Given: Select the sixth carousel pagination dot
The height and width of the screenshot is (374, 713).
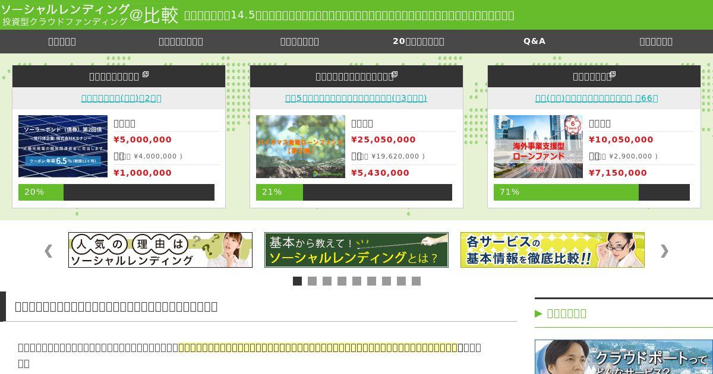Looking at the screenshot, I should click(x=371, y=281).
